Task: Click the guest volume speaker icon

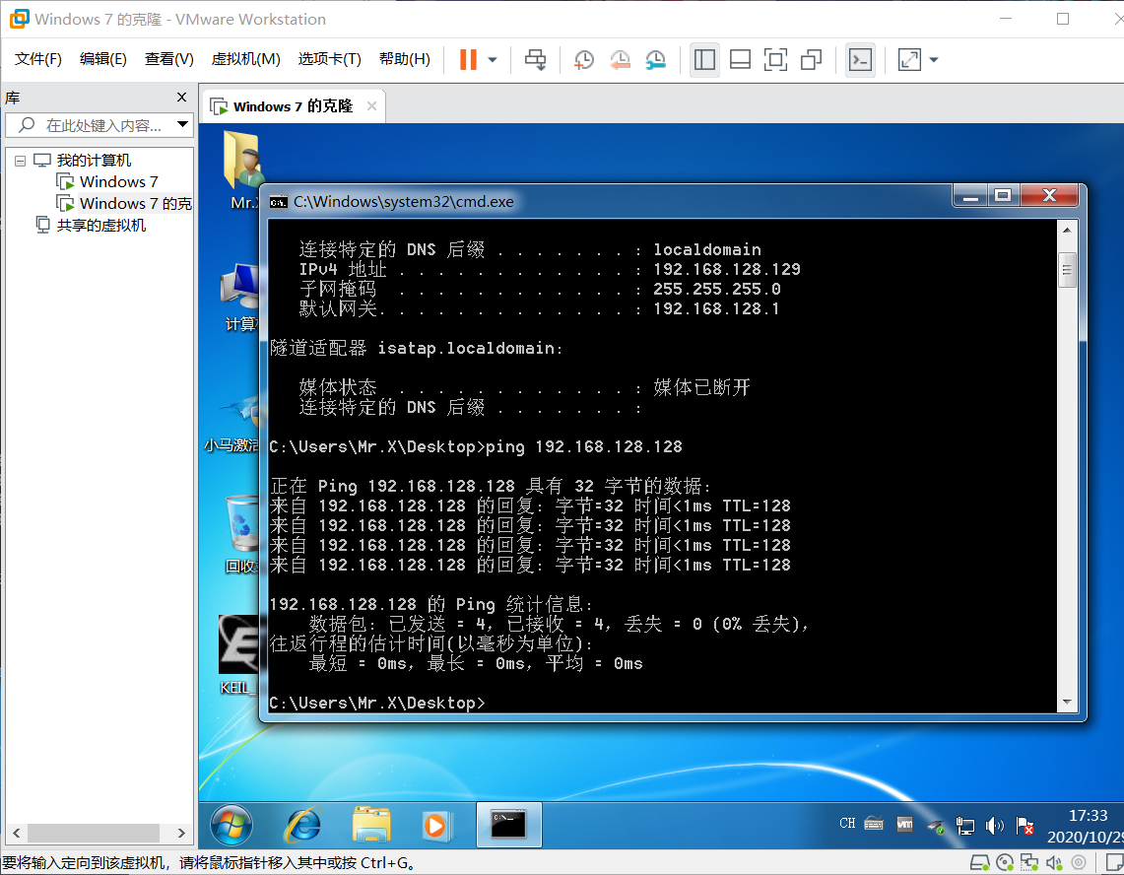Action: [x=995, y=827]
